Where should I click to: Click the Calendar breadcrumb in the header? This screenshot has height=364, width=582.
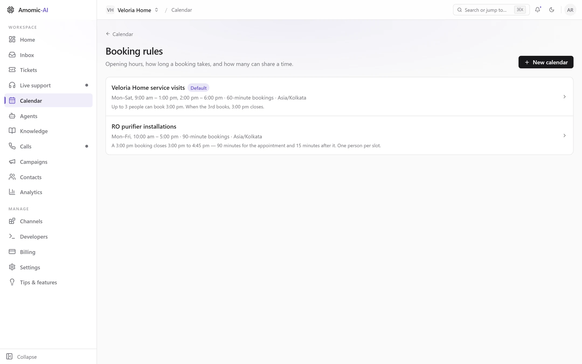182,10
